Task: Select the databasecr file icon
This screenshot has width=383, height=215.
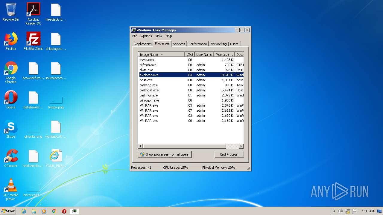Action: coord(33,100)
